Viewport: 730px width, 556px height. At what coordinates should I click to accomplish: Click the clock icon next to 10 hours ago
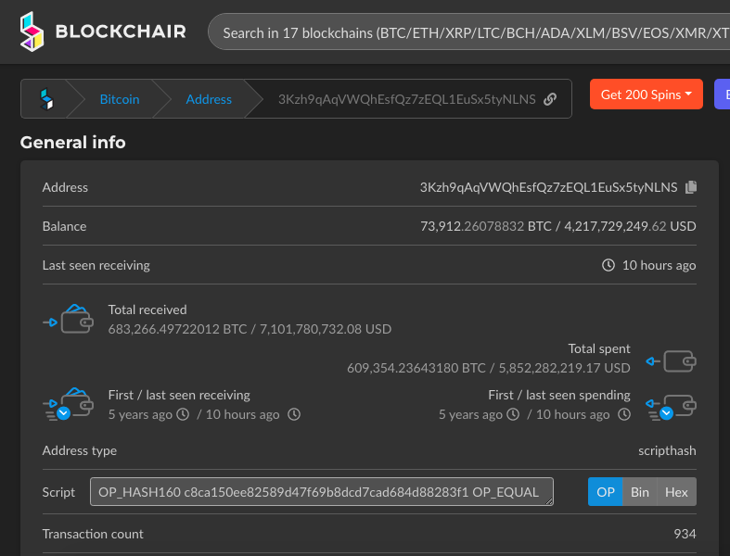608,265
